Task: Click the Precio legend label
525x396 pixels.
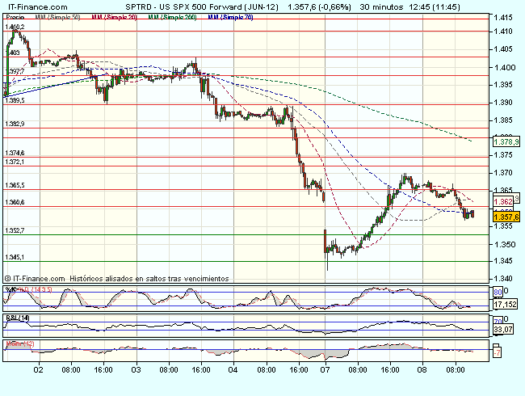Action: coord(15,17)
